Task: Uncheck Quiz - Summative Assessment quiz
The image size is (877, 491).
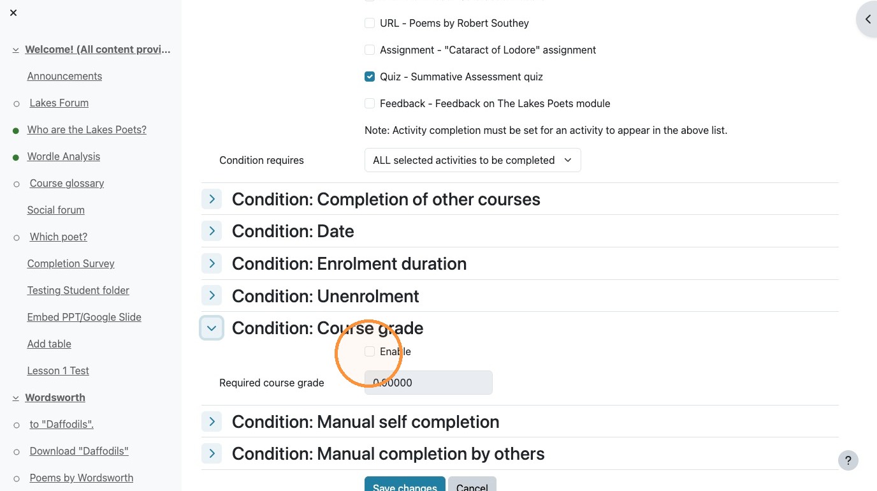Action: pyautogui.click(x=370, y=77)
